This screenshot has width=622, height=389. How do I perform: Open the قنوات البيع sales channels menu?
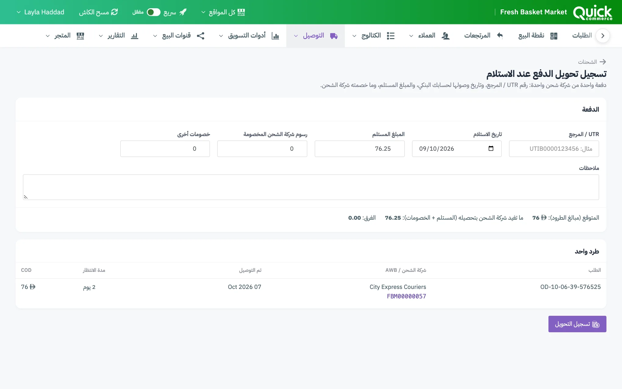point(179,36)
